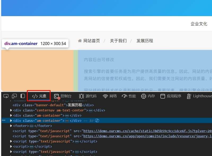The width and height of the screenshot is (212, 156).
Task: Click the 网站首页 breadcrumb link
Action: click(91, 41)
